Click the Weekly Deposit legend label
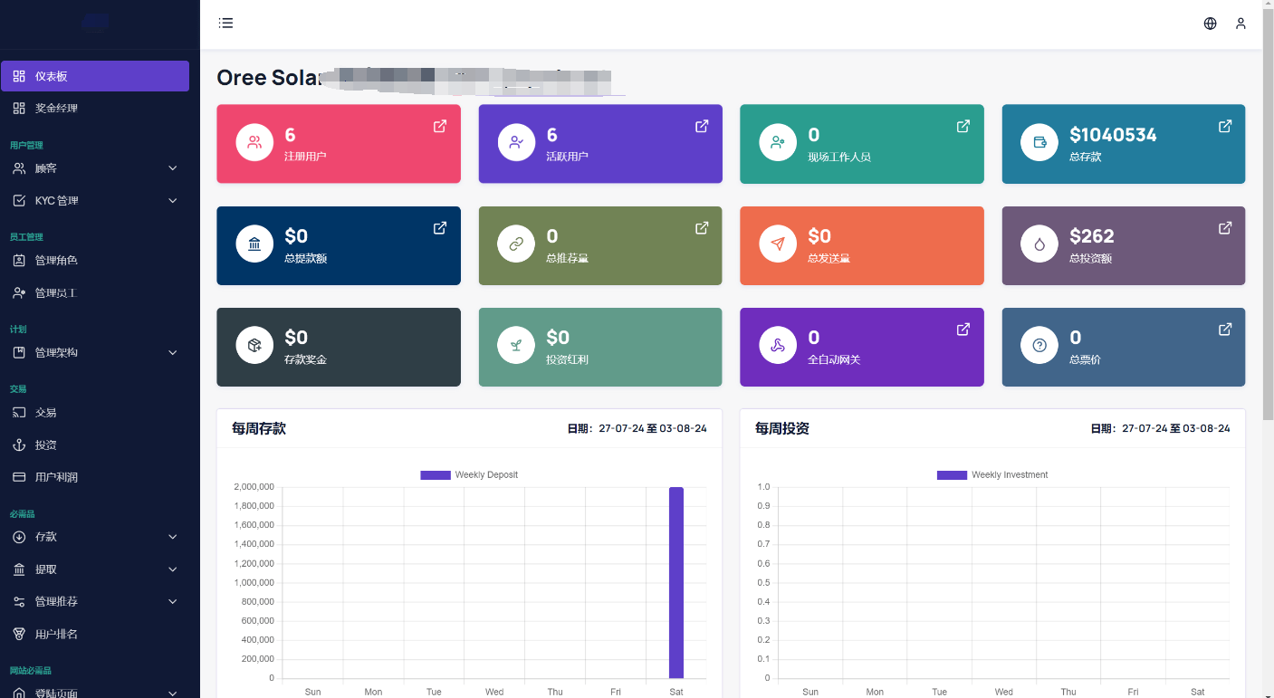This screenshot has height=698, width=1274. pyautogui.click(x=486, y=475)
